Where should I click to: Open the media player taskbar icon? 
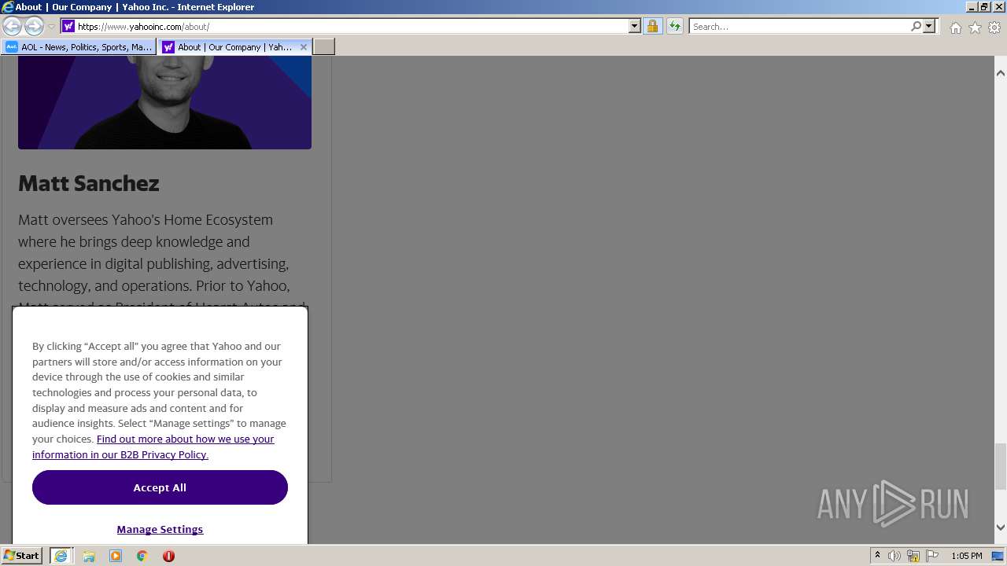116,556
